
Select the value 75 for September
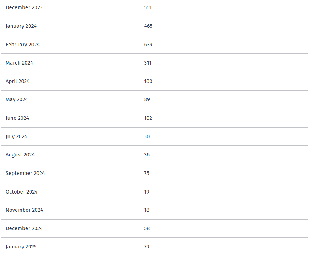(147, 173)
